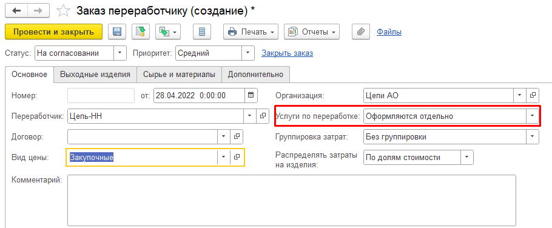
Task: Switch to the 'Дополнительно' tab
Action: (255, 75)
